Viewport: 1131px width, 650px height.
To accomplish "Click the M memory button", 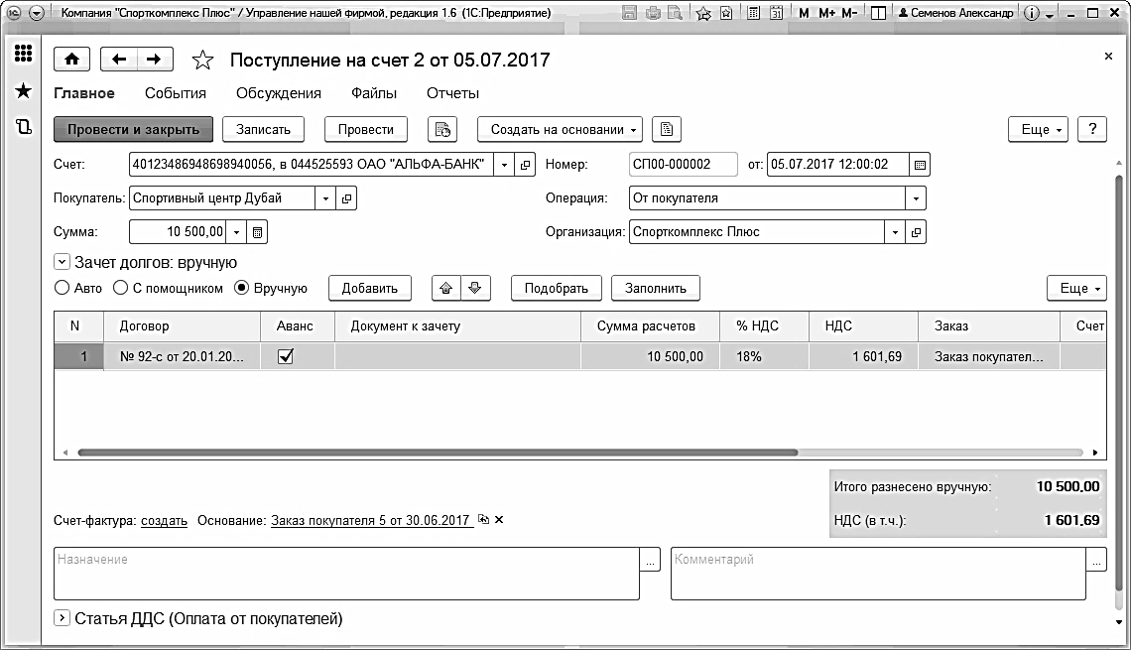I will click(804, 13).
